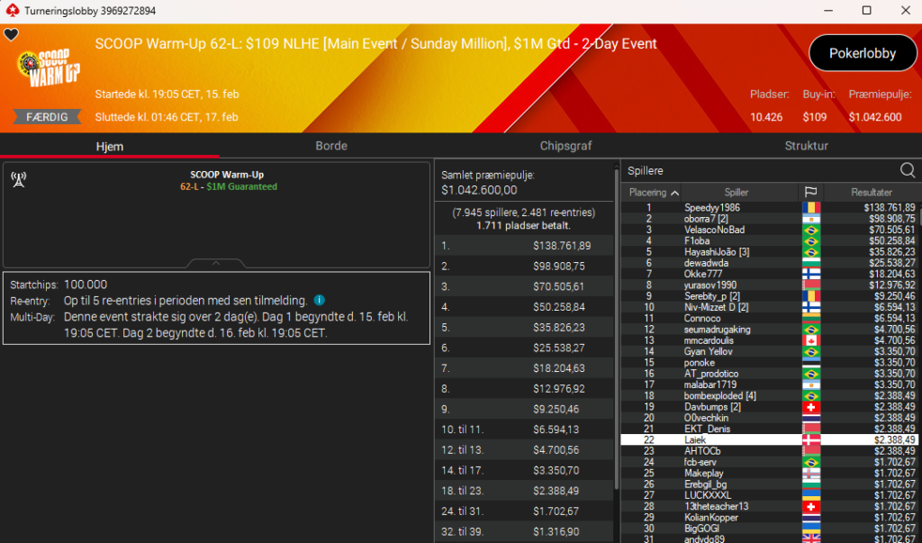Image resolution: width=922 pixels, height=543 pixels.
Task: Collapse the tournament info panel chevron
Action: click(216, 263)
